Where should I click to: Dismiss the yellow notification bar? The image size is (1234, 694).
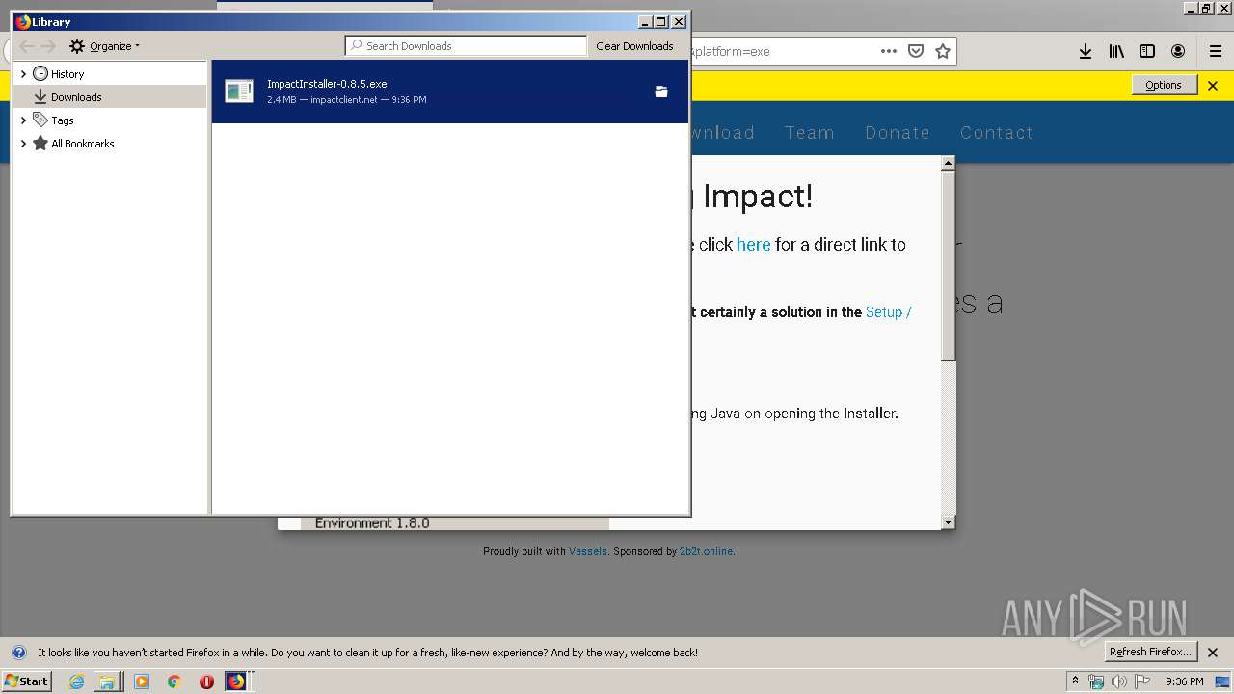pos(1213,85)
